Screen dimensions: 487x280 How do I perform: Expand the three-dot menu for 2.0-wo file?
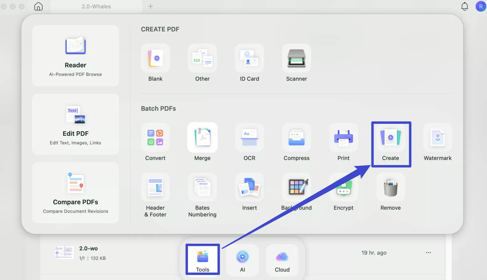tap(428, 253)
